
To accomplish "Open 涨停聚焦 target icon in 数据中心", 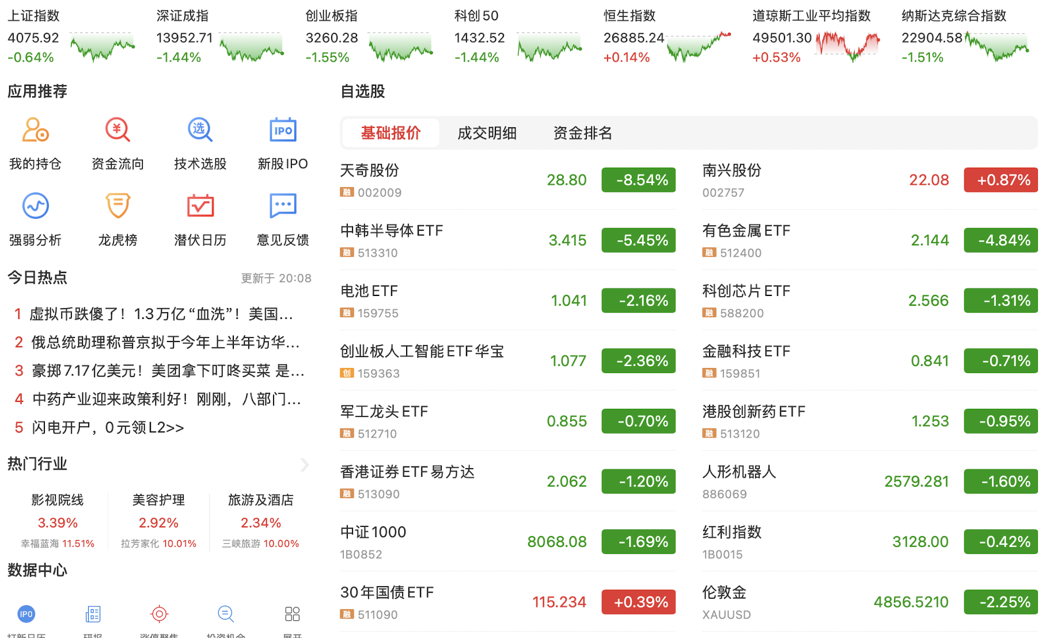I will pyautogui.click(x=159, y=615).
